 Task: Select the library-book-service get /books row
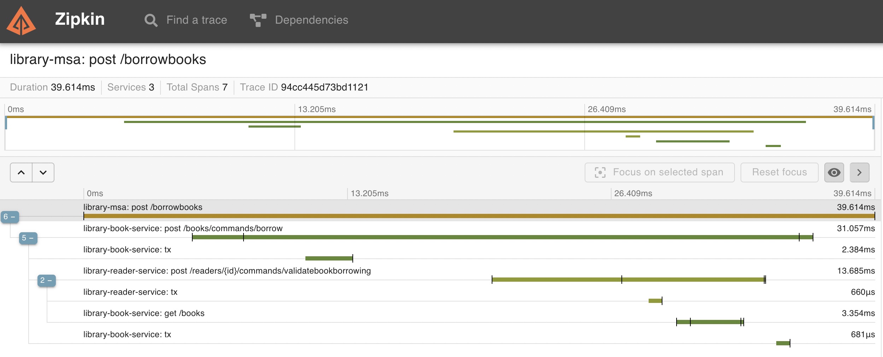pos(440,317)
